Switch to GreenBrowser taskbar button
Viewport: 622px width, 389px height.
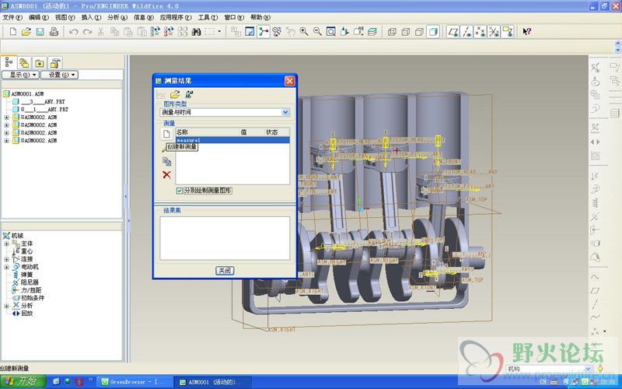click(x=135, y=382)
